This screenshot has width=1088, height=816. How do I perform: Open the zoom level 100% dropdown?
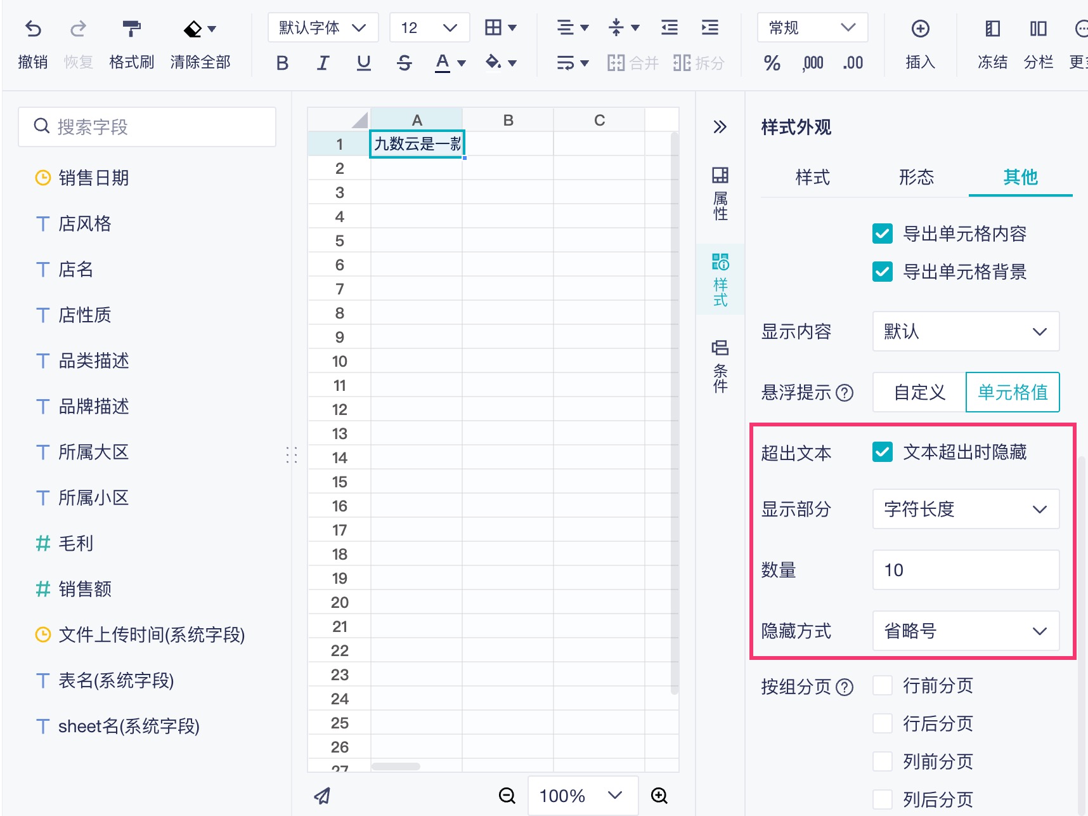[583, 795]
